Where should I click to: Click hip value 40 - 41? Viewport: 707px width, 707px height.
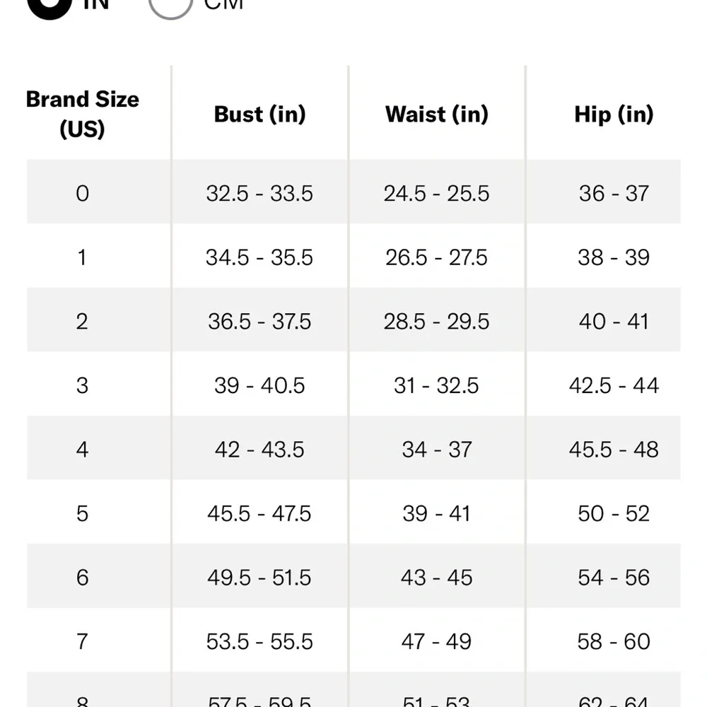(x=613, y=322)
